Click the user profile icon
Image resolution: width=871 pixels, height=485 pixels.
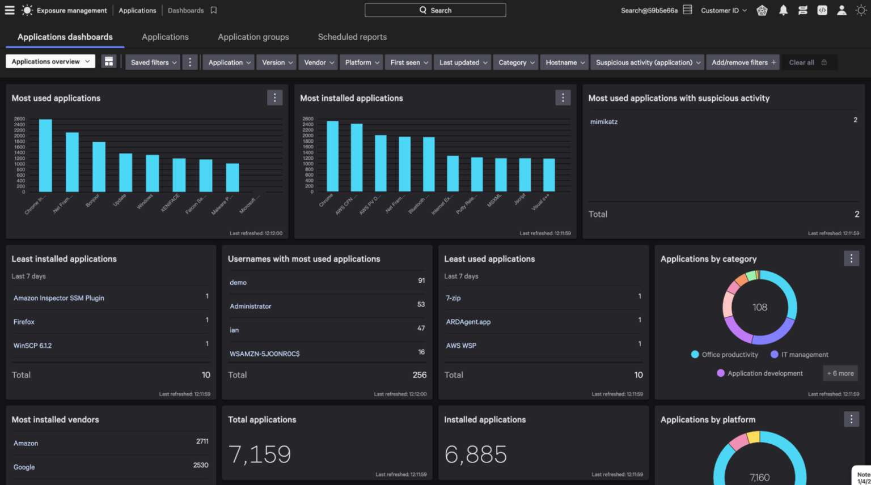[842, 10]
